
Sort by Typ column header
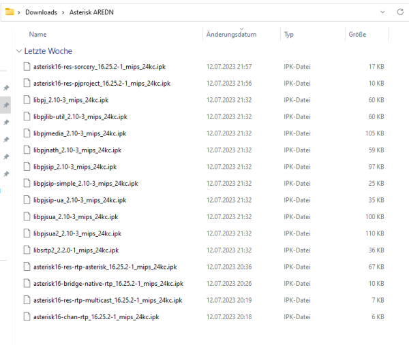pos(289,35)
